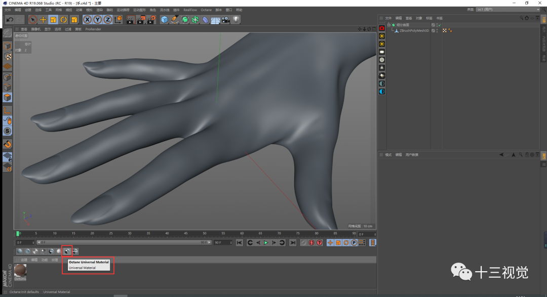547x297 pixels.
Task: Click Octane Universal Material icon
Action: tap(67, 251)
